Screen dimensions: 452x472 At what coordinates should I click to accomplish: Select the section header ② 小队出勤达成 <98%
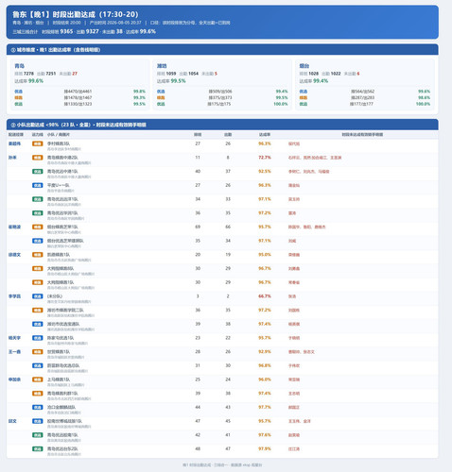pos(78,125)
